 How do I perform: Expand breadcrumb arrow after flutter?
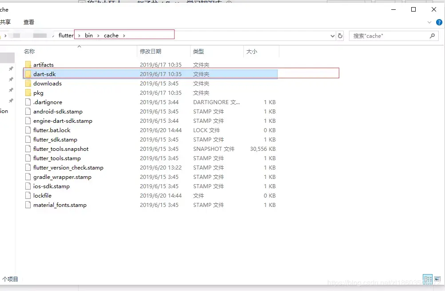[x=79, y=36]
